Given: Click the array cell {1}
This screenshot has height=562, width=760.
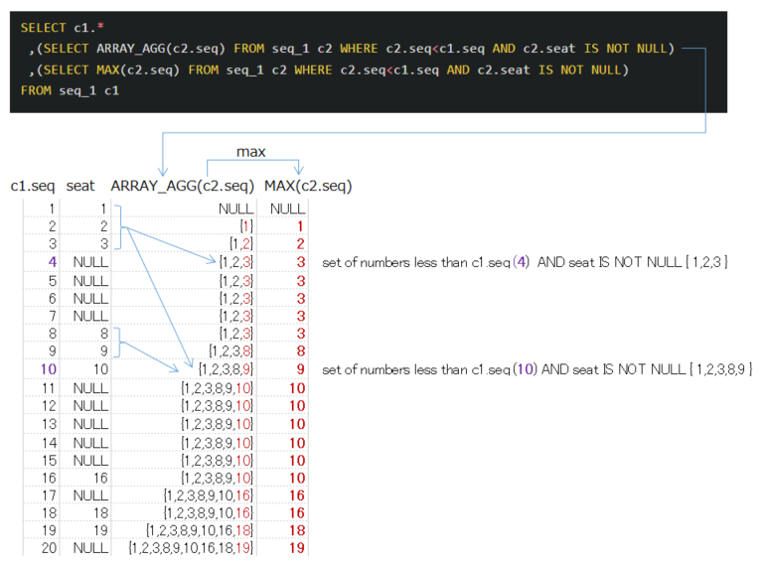Looking at the screenshot, I should (246, 226).
